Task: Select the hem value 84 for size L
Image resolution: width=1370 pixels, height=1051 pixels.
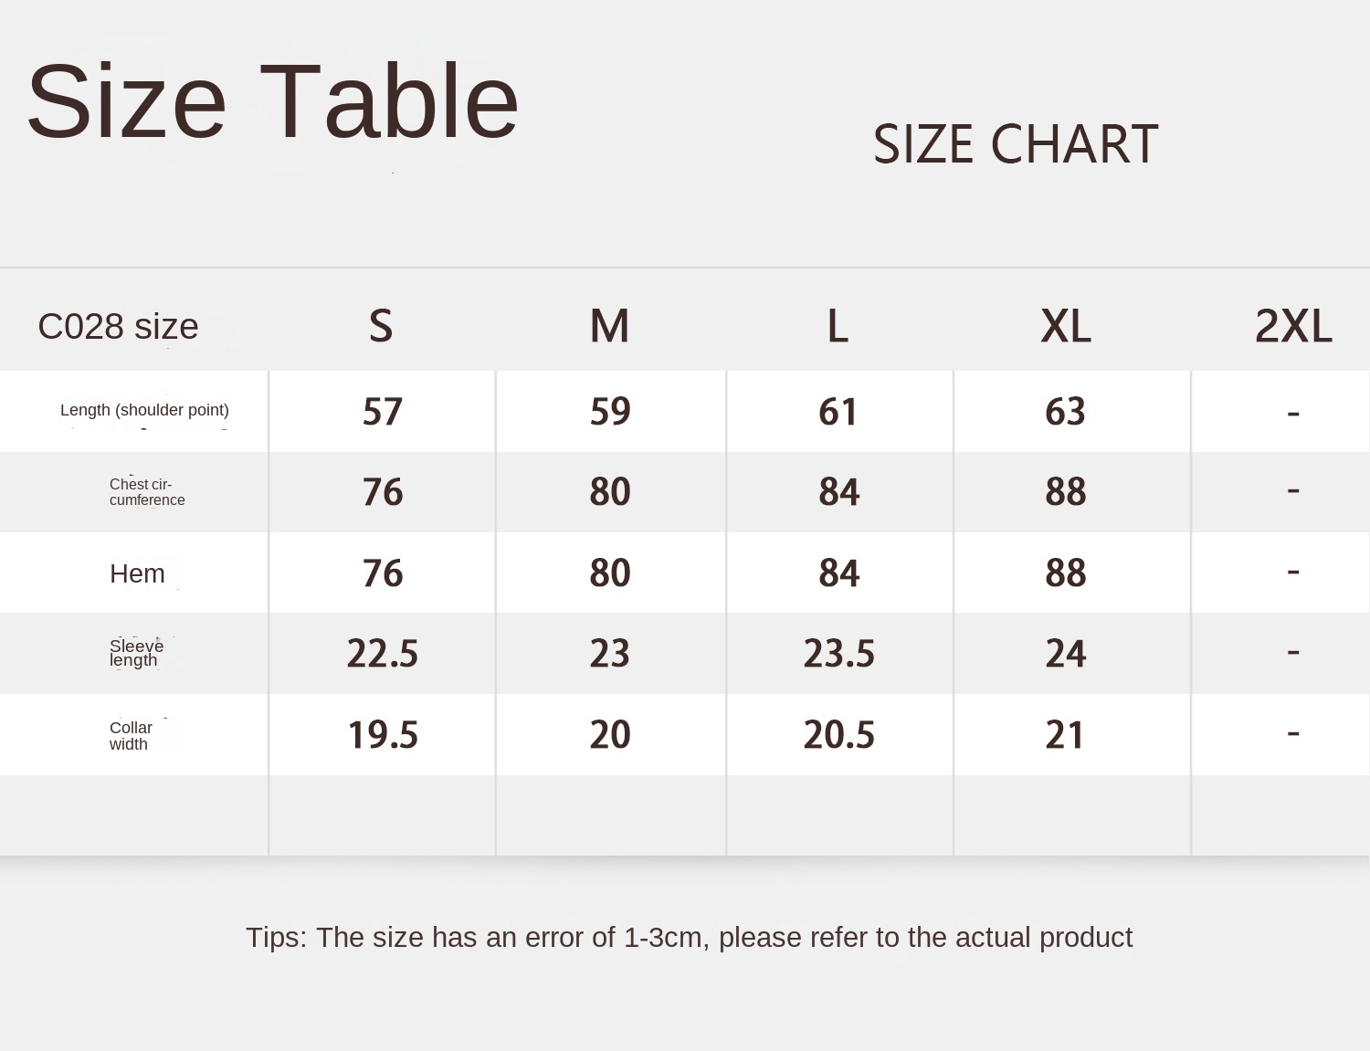Action: coord(838,573)
